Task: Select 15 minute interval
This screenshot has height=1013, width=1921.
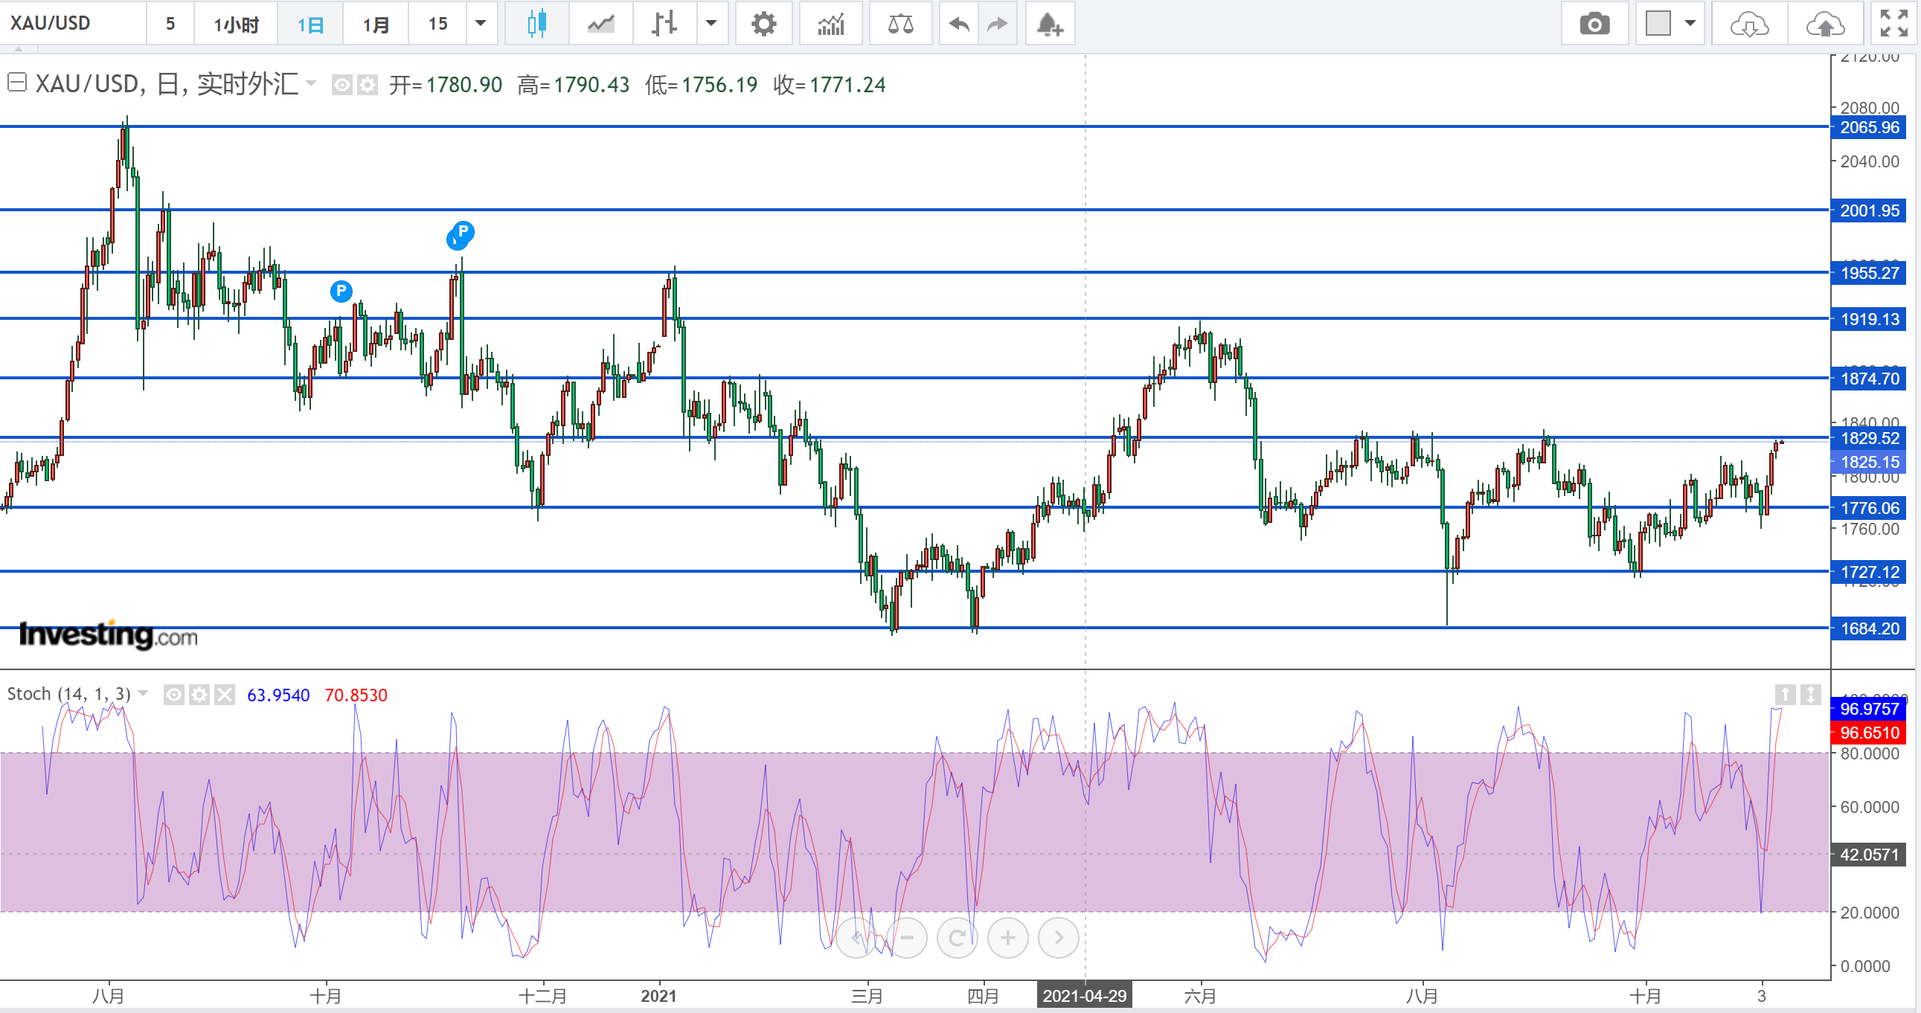Action: click(x=437, y=24)
